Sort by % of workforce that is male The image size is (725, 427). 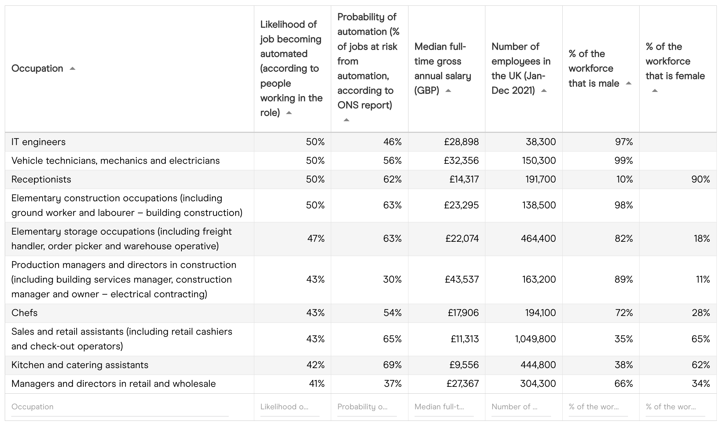pyautogui.click(x=628, y=83)
